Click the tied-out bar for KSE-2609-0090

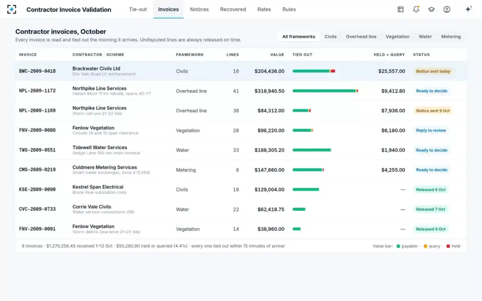(x=306, y=189)
